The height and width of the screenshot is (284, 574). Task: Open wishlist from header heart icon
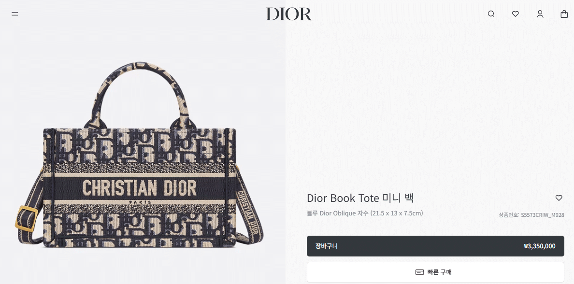click(516, 14)
